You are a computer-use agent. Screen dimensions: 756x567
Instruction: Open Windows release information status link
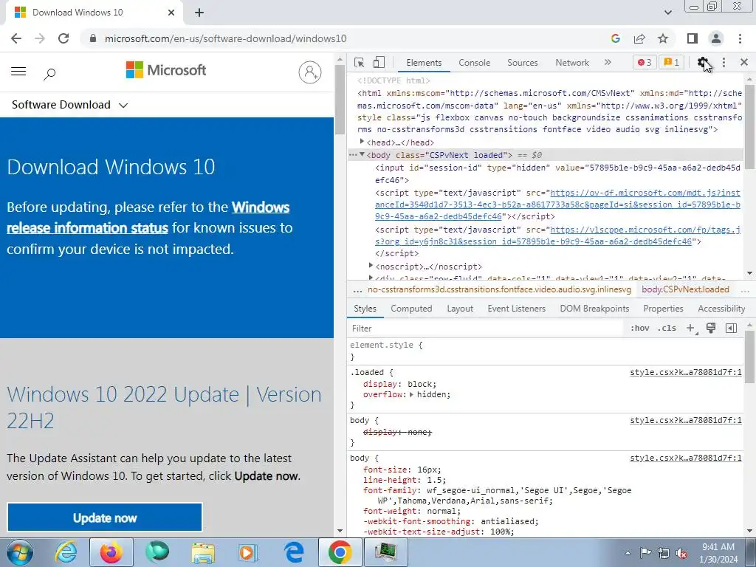(x=148, y=218)
